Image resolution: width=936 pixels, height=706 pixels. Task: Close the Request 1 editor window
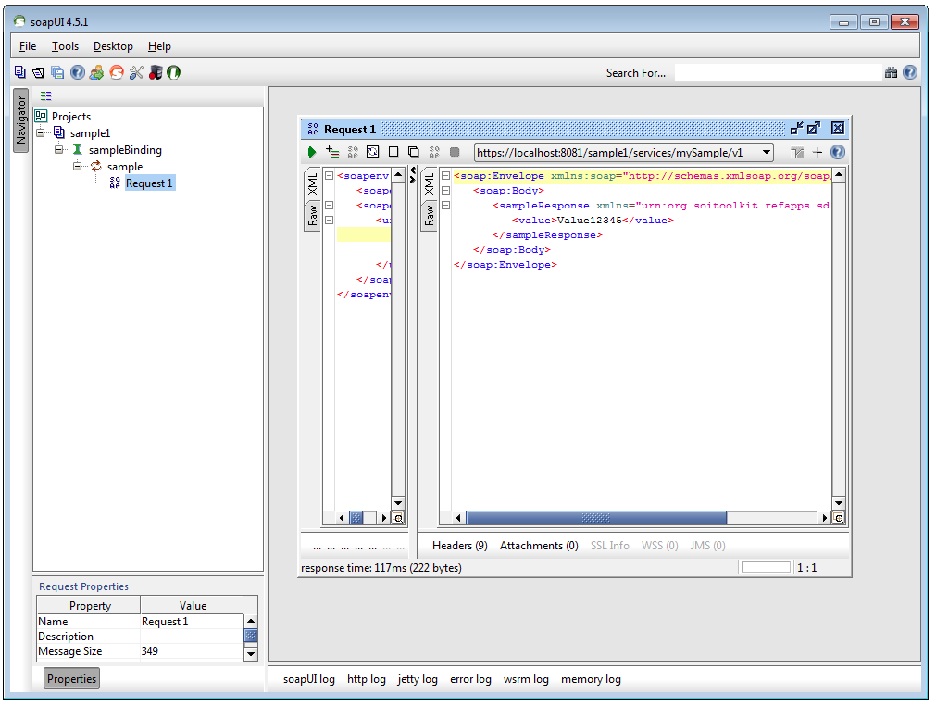(838, 129)
